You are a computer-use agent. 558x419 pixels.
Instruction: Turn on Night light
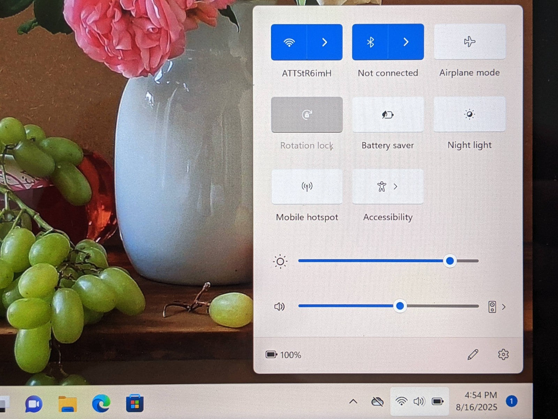tap(469, 115)
